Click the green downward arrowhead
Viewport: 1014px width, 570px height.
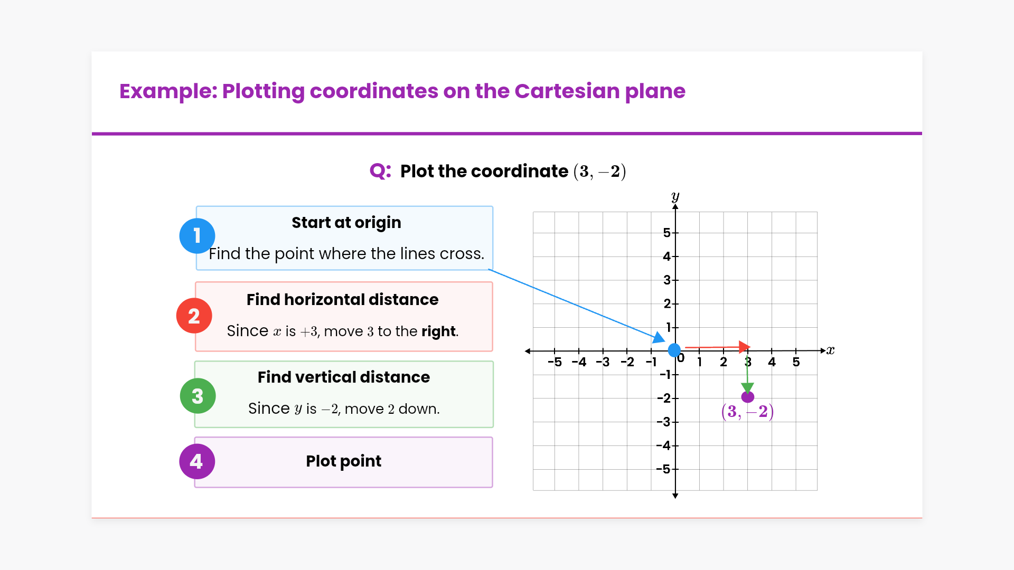pos(747,387)
